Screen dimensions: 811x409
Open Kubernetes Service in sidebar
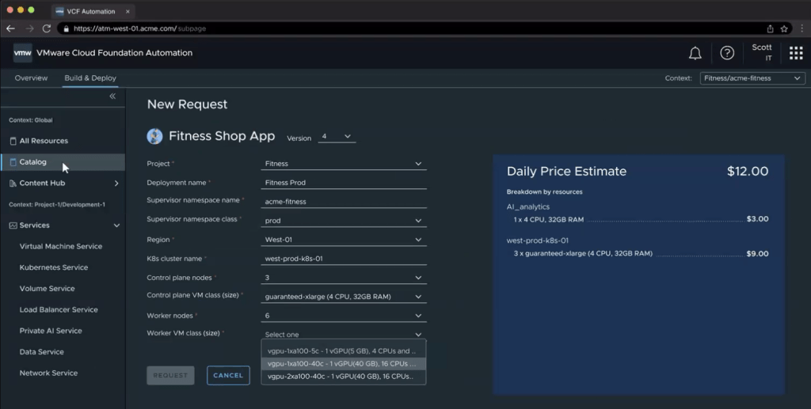pyautogui.click(x=54, y=267)
